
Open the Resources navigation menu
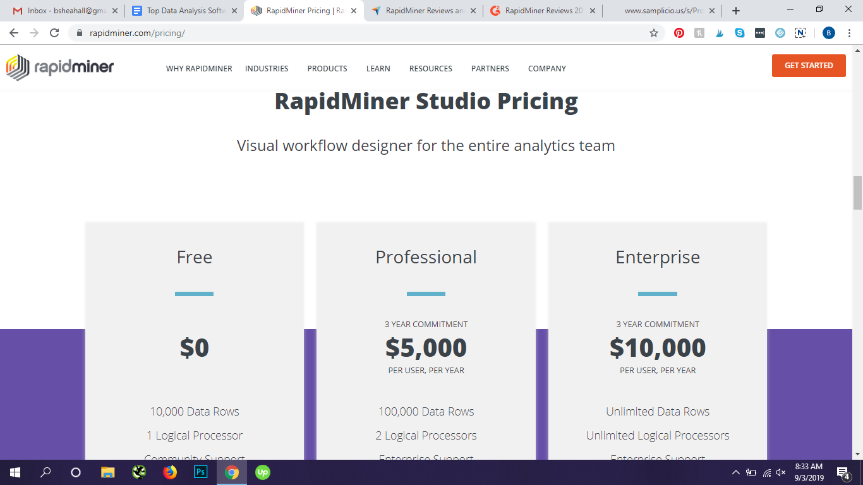tap(430, 68)
